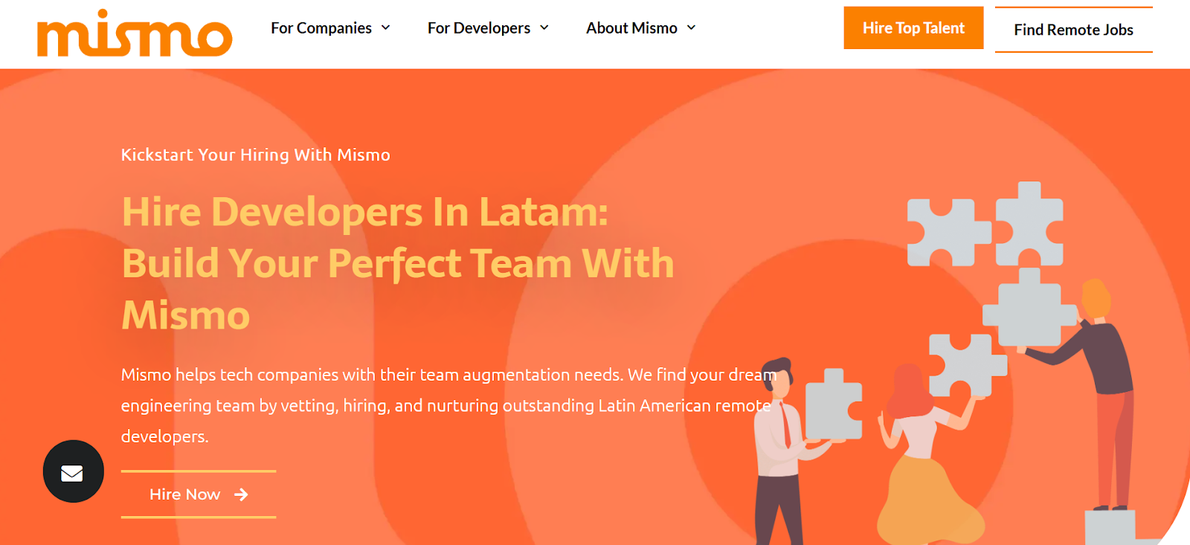Click the Mismo logo
1190x545 pixels.
pyautogui.click(x=135, y=33)
